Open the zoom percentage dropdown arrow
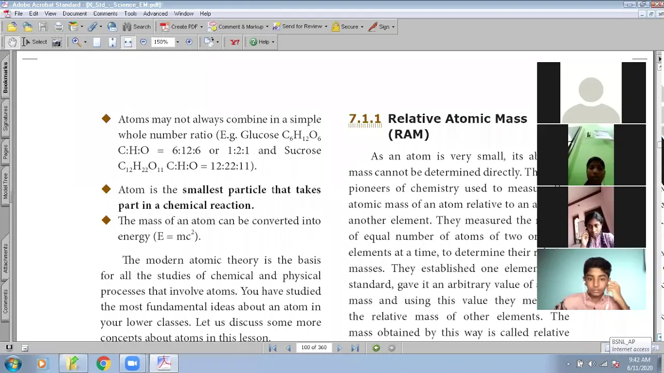This screenshot has width=664, height=373. (x=177, y=42)
